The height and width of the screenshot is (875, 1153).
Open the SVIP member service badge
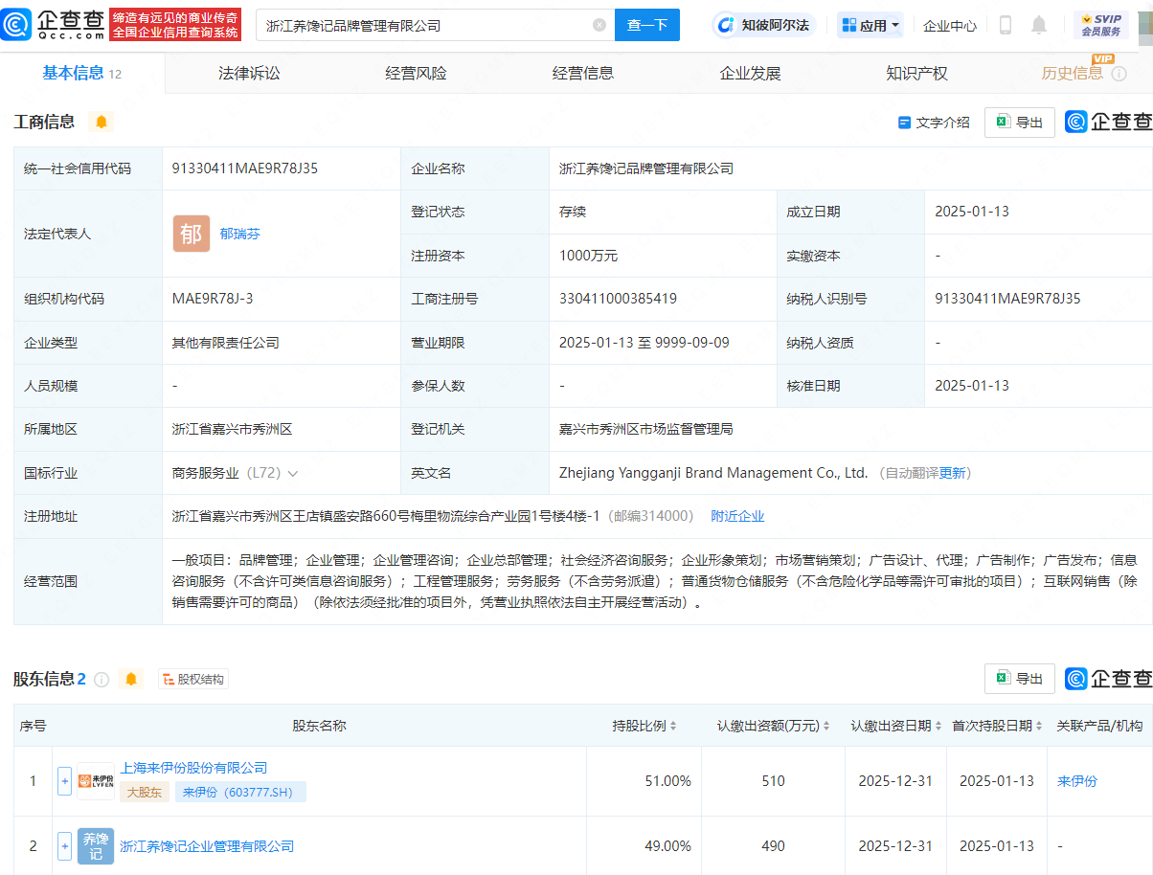1101,25
